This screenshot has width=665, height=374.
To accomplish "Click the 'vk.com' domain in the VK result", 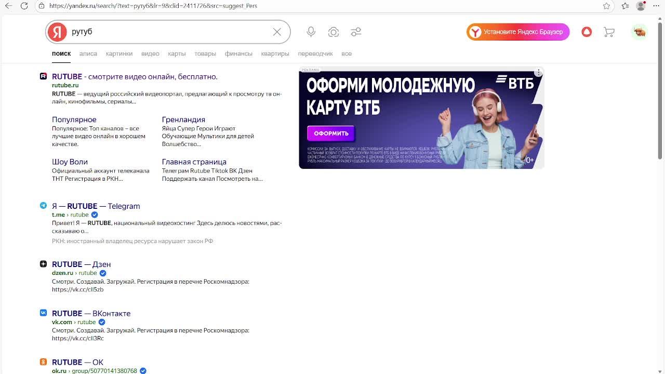I will coord(62,322).
